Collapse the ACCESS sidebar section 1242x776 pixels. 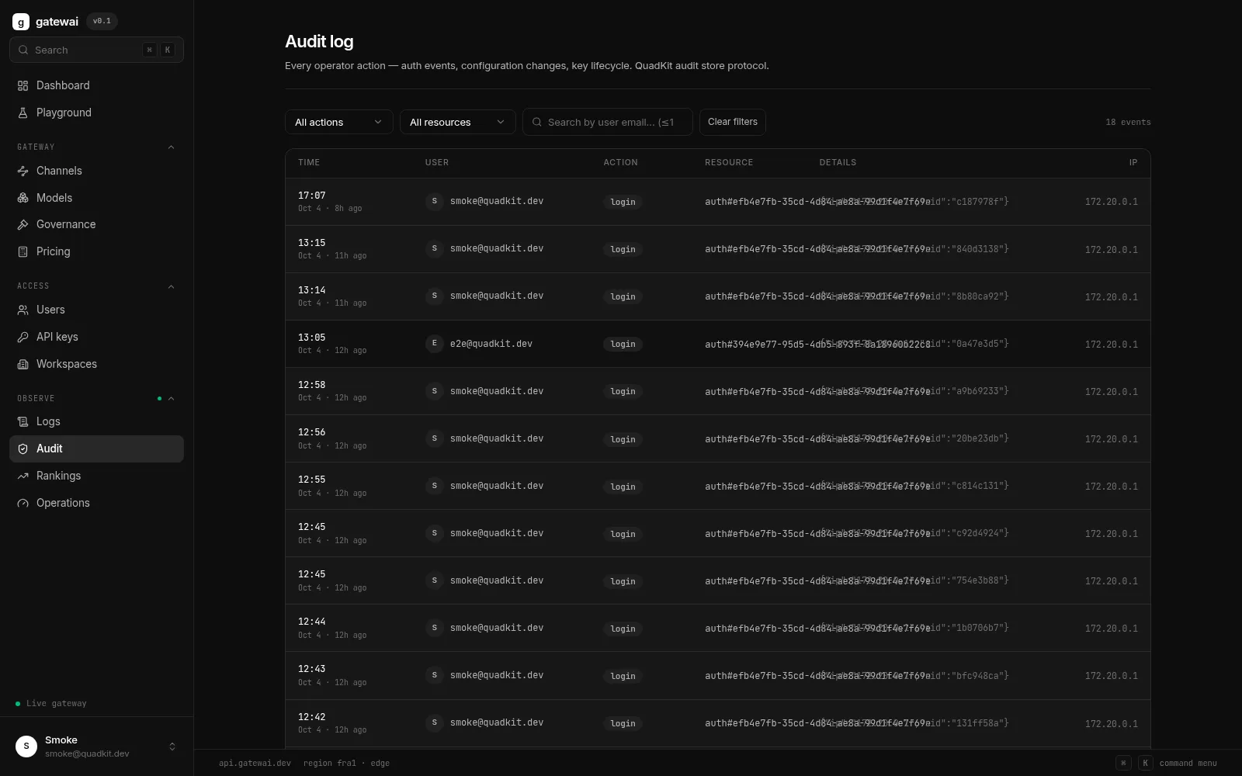(171, 286)
